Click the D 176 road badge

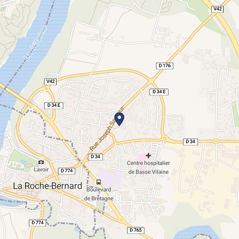(x=165, y=66)
